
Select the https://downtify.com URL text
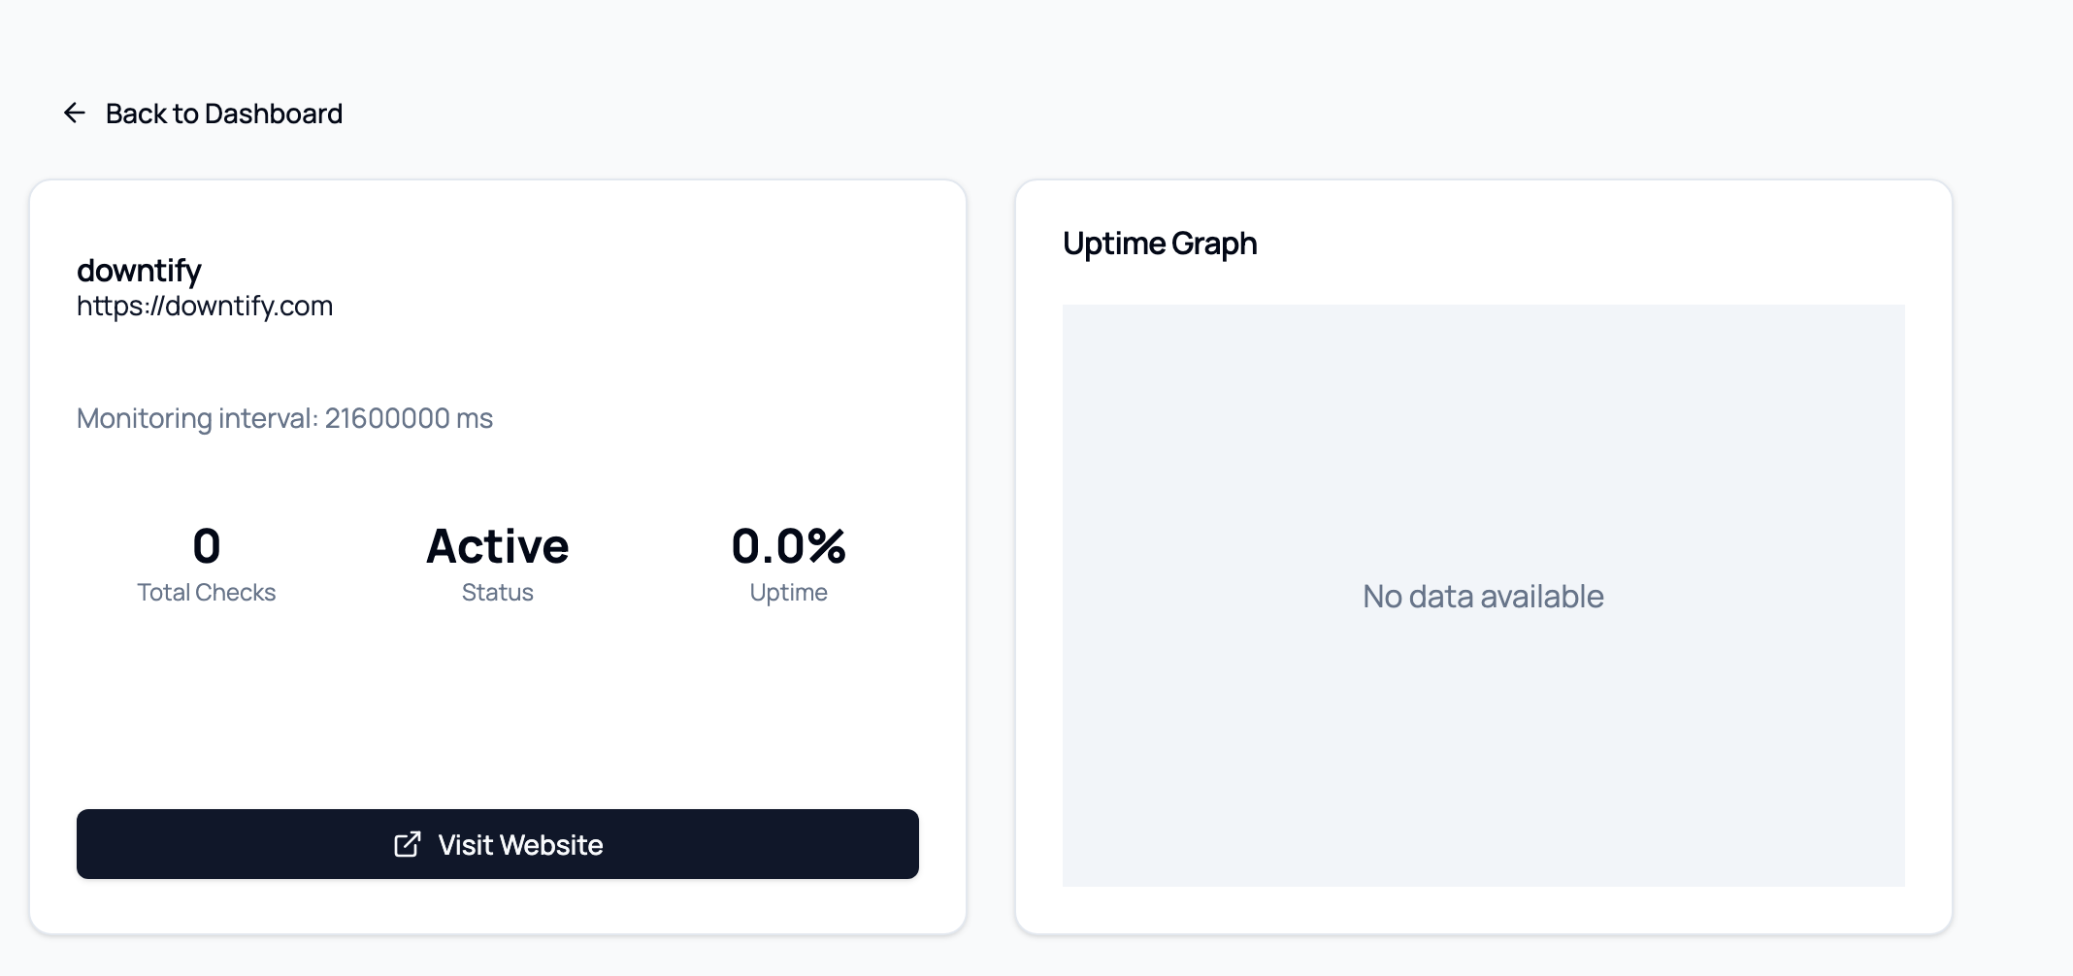[x=205, y=307]
